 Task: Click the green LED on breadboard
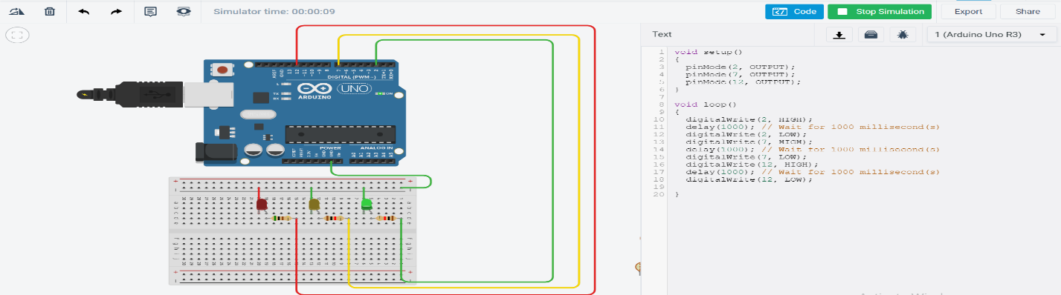click(x=366, y=204)
